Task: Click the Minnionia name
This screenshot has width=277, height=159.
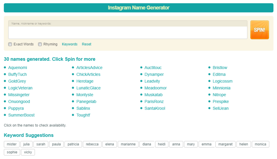Action: coord(222,88)
